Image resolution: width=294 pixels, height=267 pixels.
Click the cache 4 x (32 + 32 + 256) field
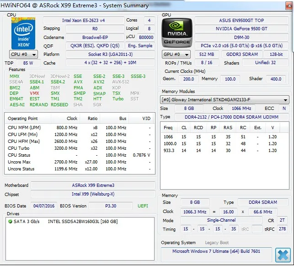[110, 63]
